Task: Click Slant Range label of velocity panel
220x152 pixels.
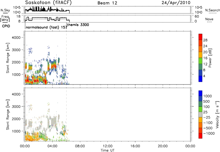Action: 8,115
